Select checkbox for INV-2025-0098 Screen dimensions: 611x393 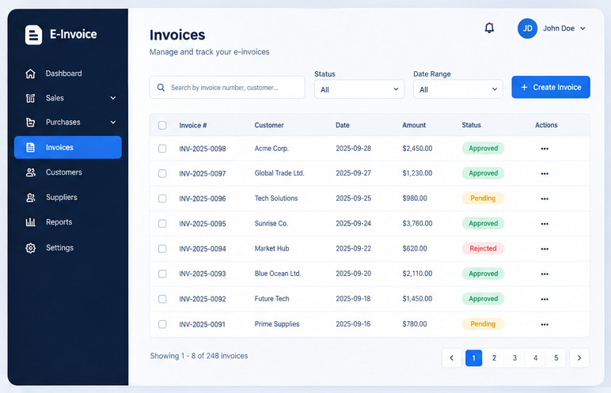point(162,149)
